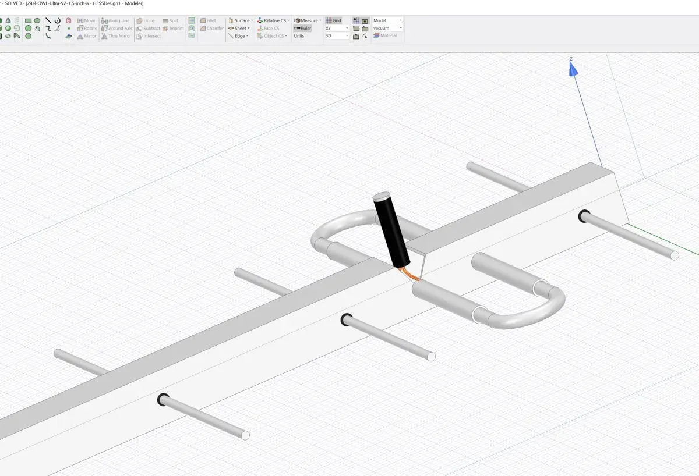
Task: Click the Face CS button
Action: [268, 28]
